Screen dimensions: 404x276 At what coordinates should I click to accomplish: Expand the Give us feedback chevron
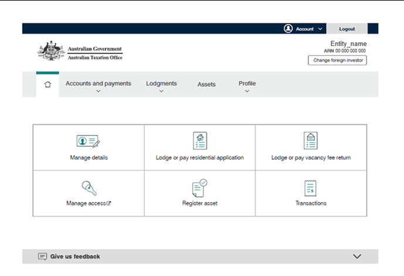point(357,257)
